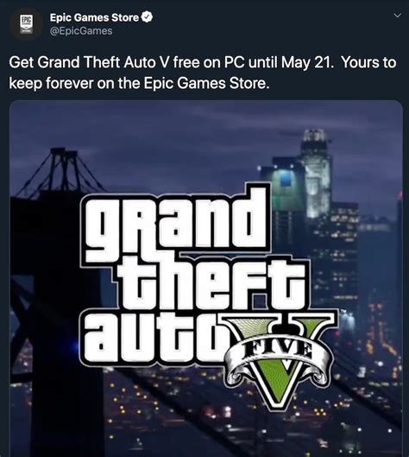
Task: Click the blue verified badge
Action: click(147, 17)
